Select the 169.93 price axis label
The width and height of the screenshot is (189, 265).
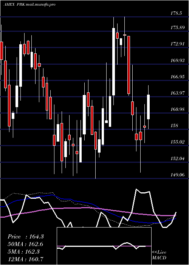coord(177,60)
